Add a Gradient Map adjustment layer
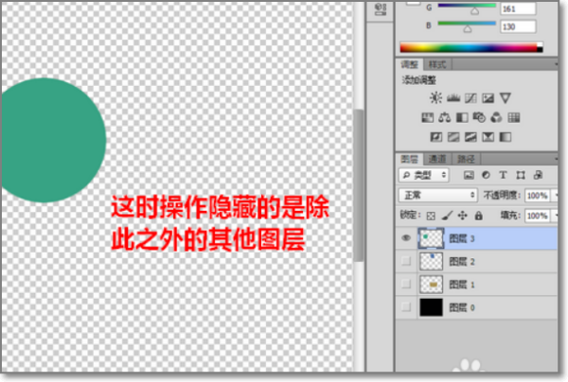 point(506,137)
